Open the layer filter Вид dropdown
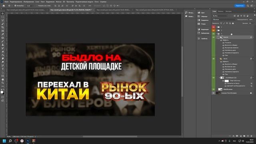The height and width of the screenshot is (144, 256). tap(220, 16)
